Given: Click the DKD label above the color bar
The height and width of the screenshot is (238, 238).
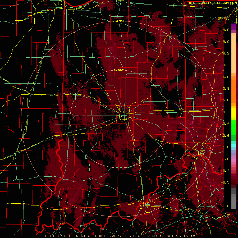Looking at the screenshot, I should [232, 16].
